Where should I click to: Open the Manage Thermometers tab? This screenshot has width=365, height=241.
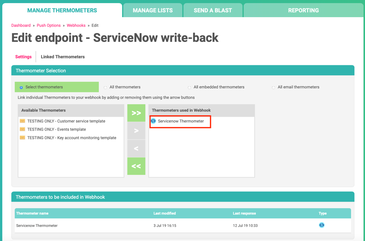pos(62,10)
